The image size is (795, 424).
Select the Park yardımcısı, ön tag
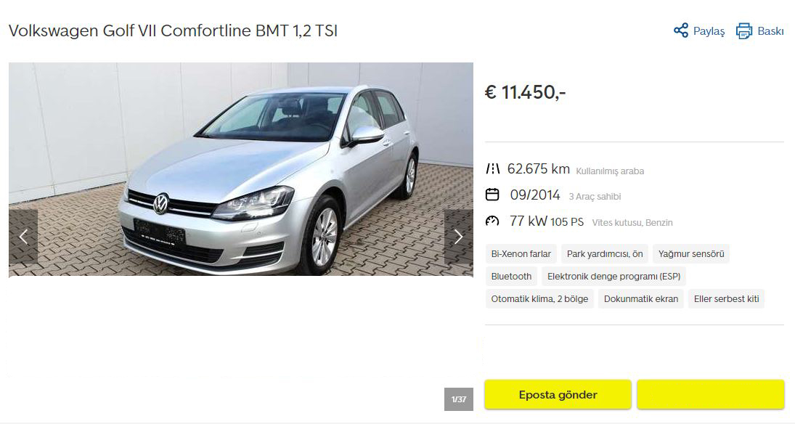(x=604, y=254)
